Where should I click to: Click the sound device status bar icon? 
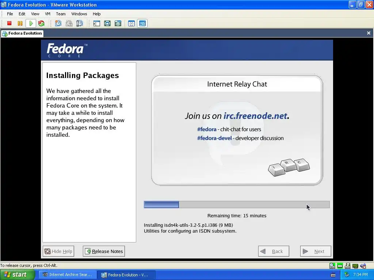363,266
